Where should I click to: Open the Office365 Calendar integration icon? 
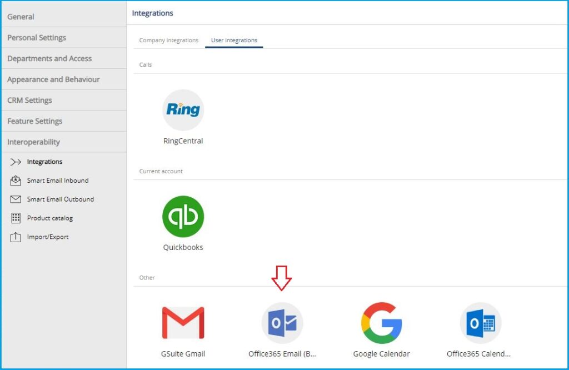click(x=481, y=323)
